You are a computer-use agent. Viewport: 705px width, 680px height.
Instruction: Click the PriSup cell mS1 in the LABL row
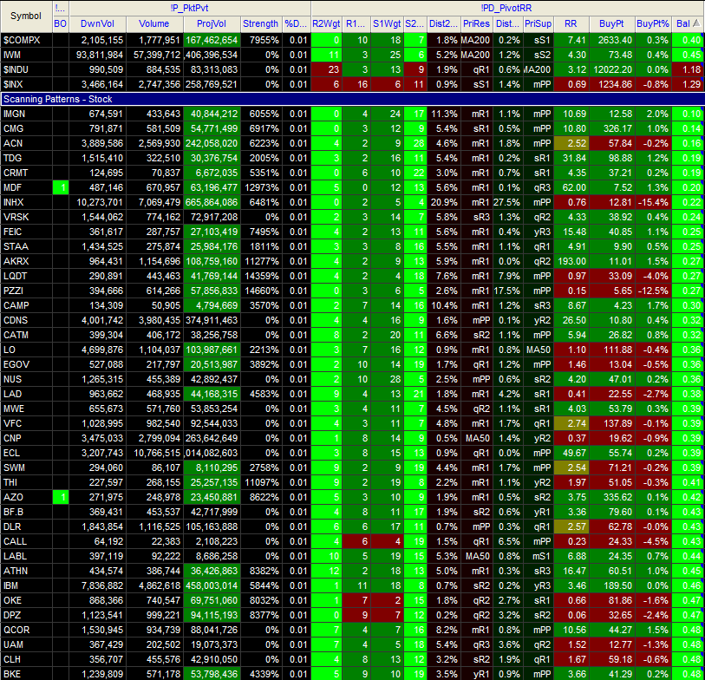[x=539, y=557]
